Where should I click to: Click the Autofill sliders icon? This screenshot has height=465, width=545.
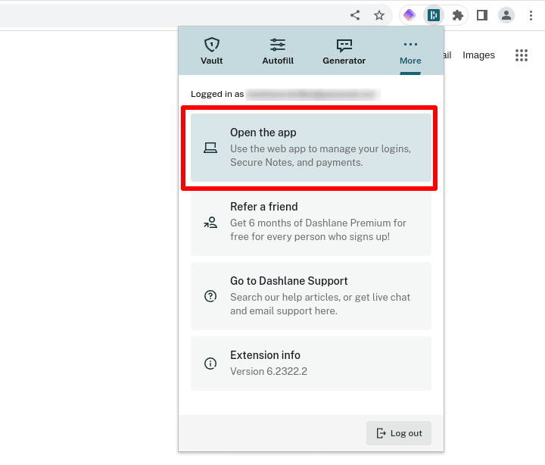(x=278, y=45)
